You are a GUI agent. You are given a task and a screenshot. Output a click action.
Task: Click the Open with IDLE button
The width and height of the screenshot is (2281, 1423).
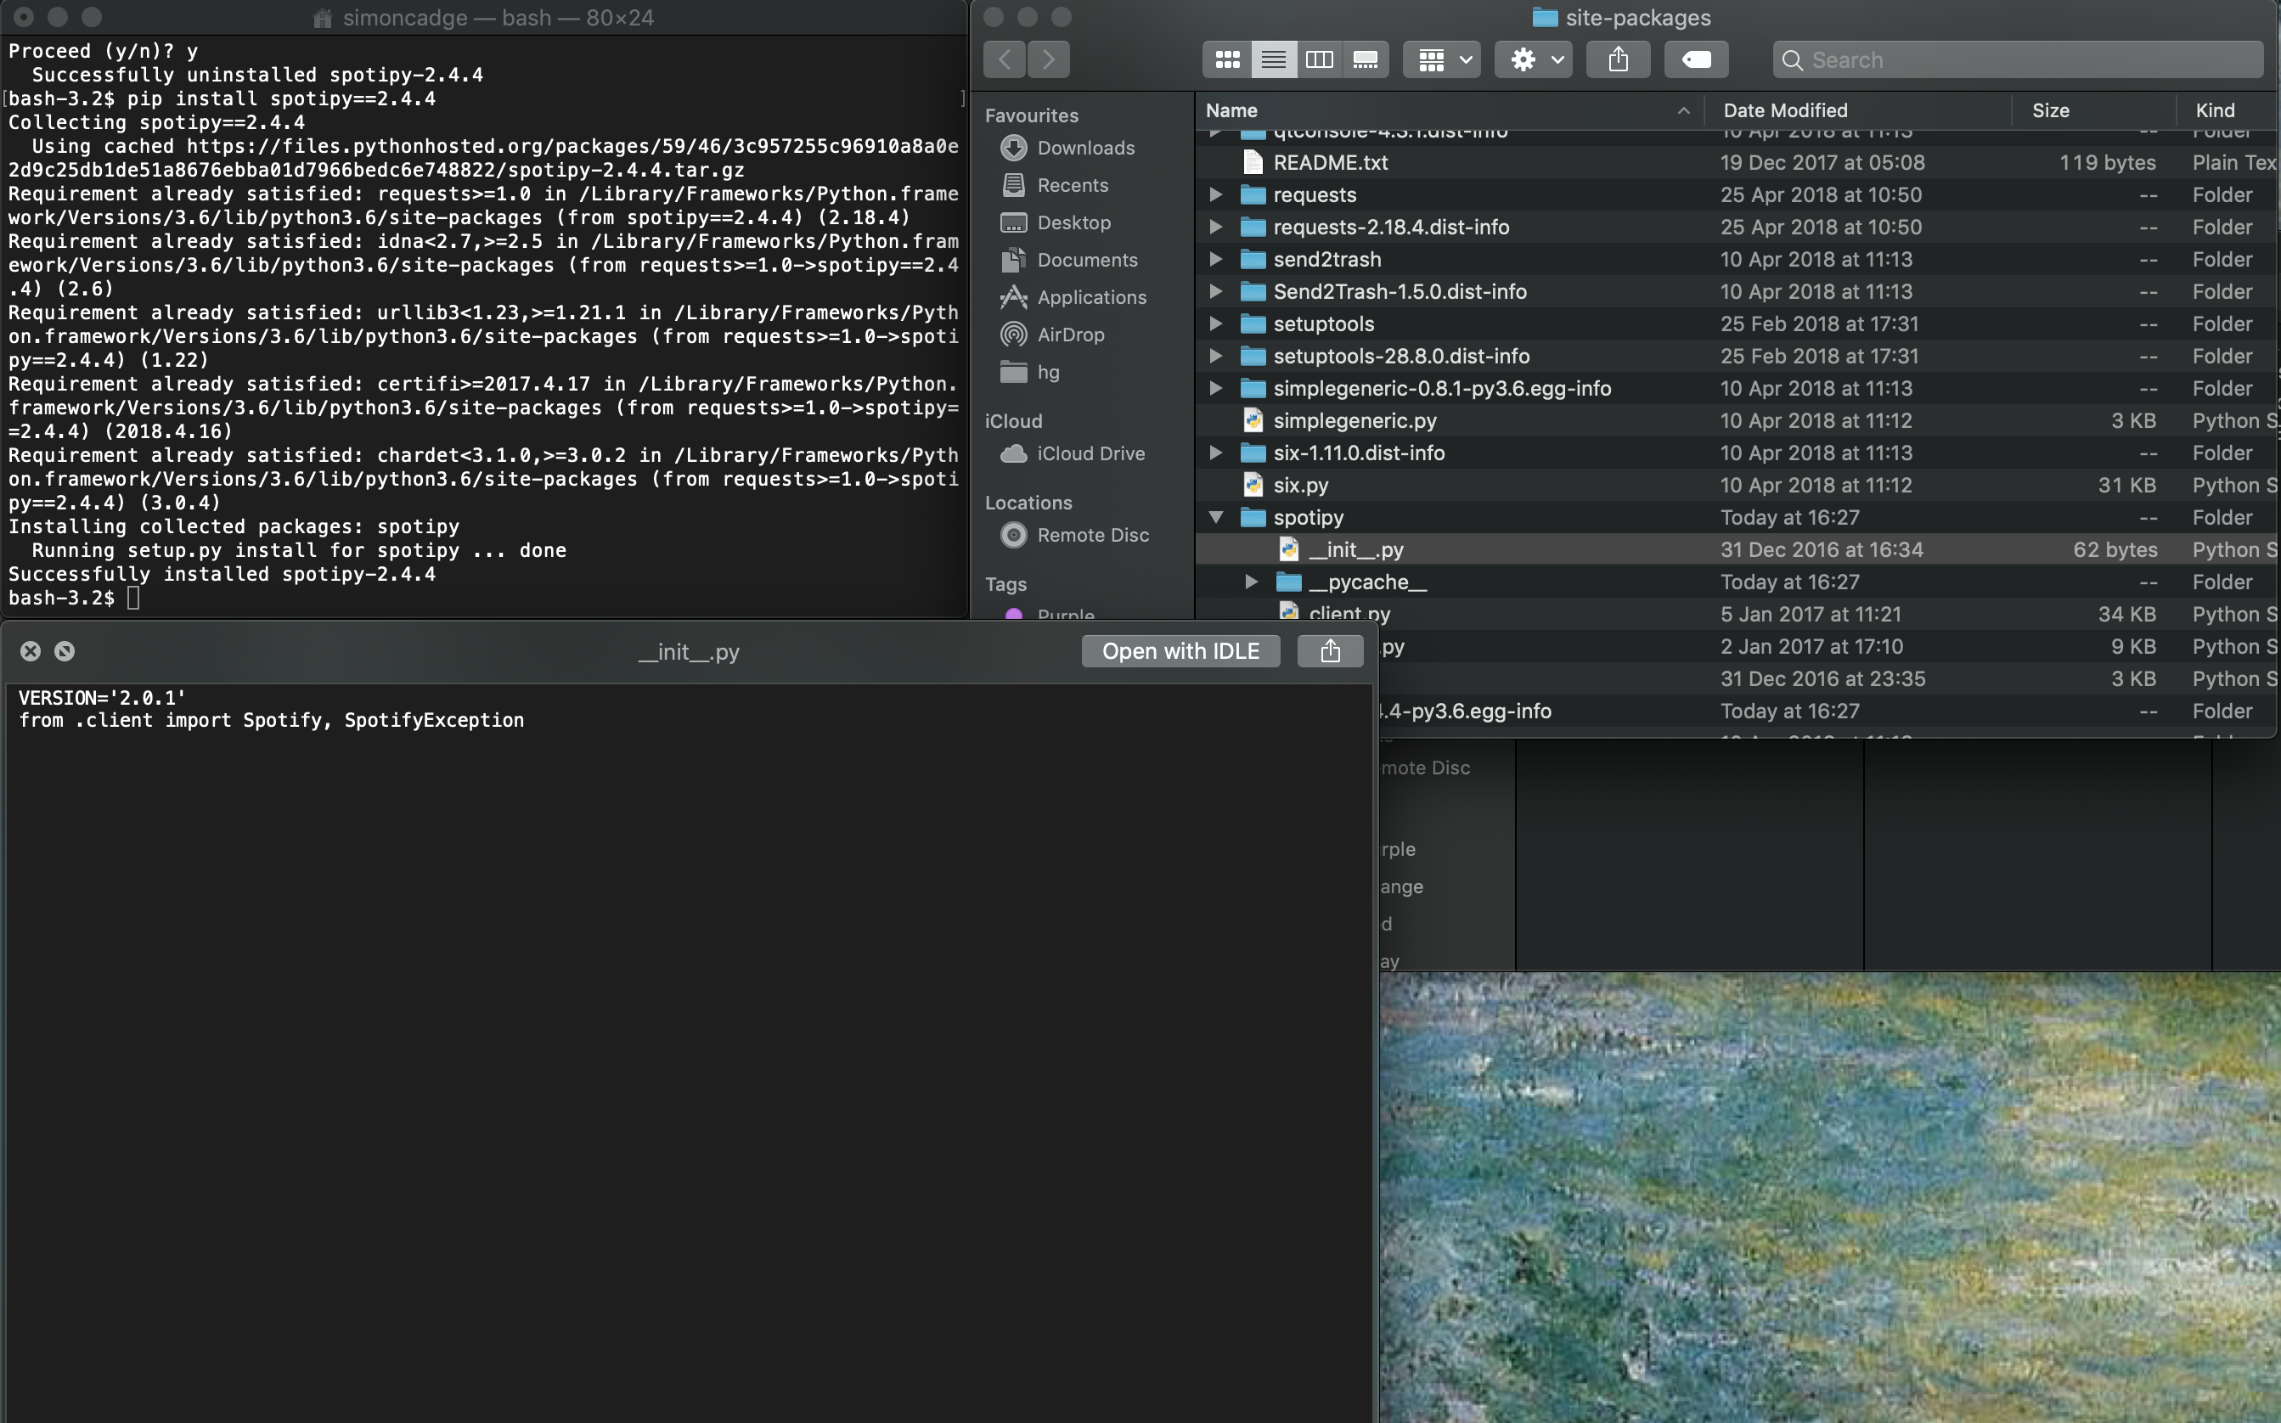click(1180, 650)
